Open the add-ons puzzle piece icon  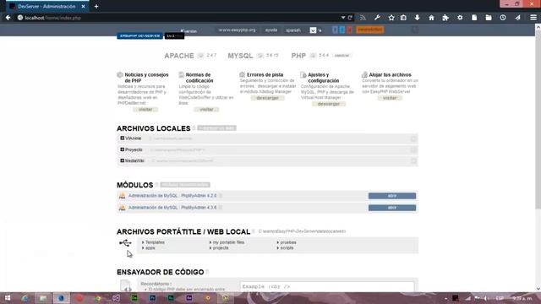pos(445,18)
